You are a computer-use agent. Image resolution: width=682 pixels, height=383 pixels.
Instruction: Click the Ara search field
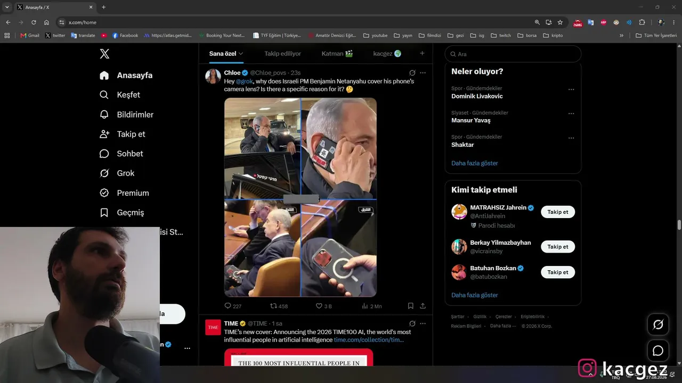tap(513, 54)
